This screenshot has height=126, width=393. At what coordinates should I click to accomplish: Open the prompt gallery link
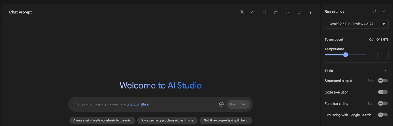[x=138, y=104]
